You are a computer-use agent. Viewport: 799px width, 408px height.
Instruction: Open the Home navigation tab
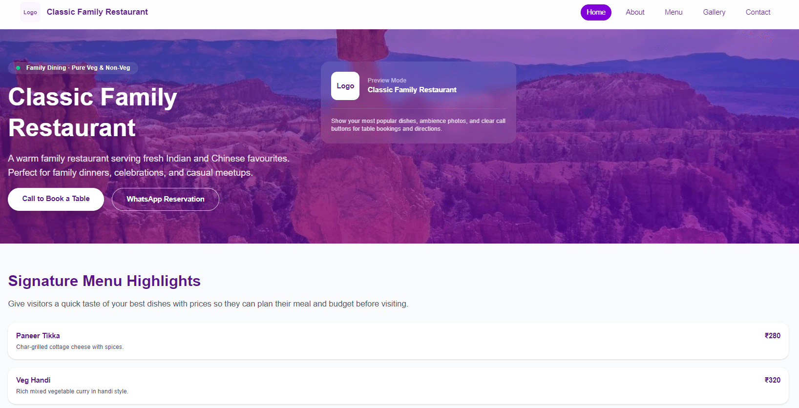pos(596,12)
